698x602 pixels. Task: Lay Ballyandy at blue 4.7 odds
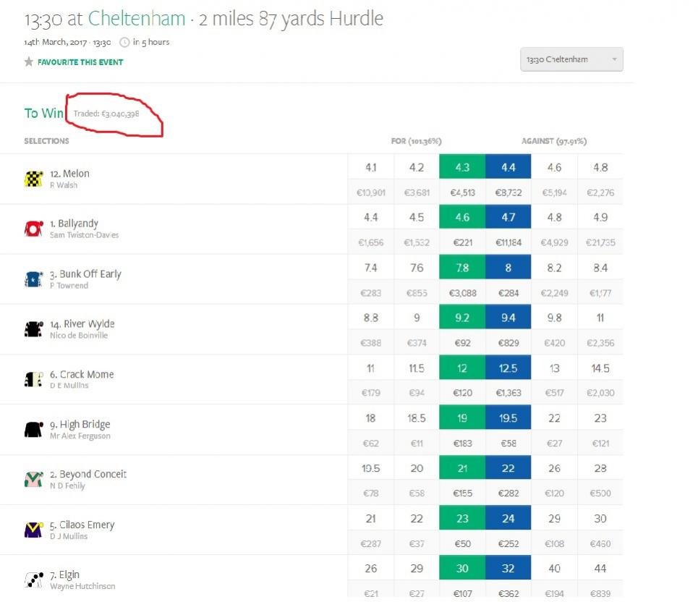(x=508, y=217)
